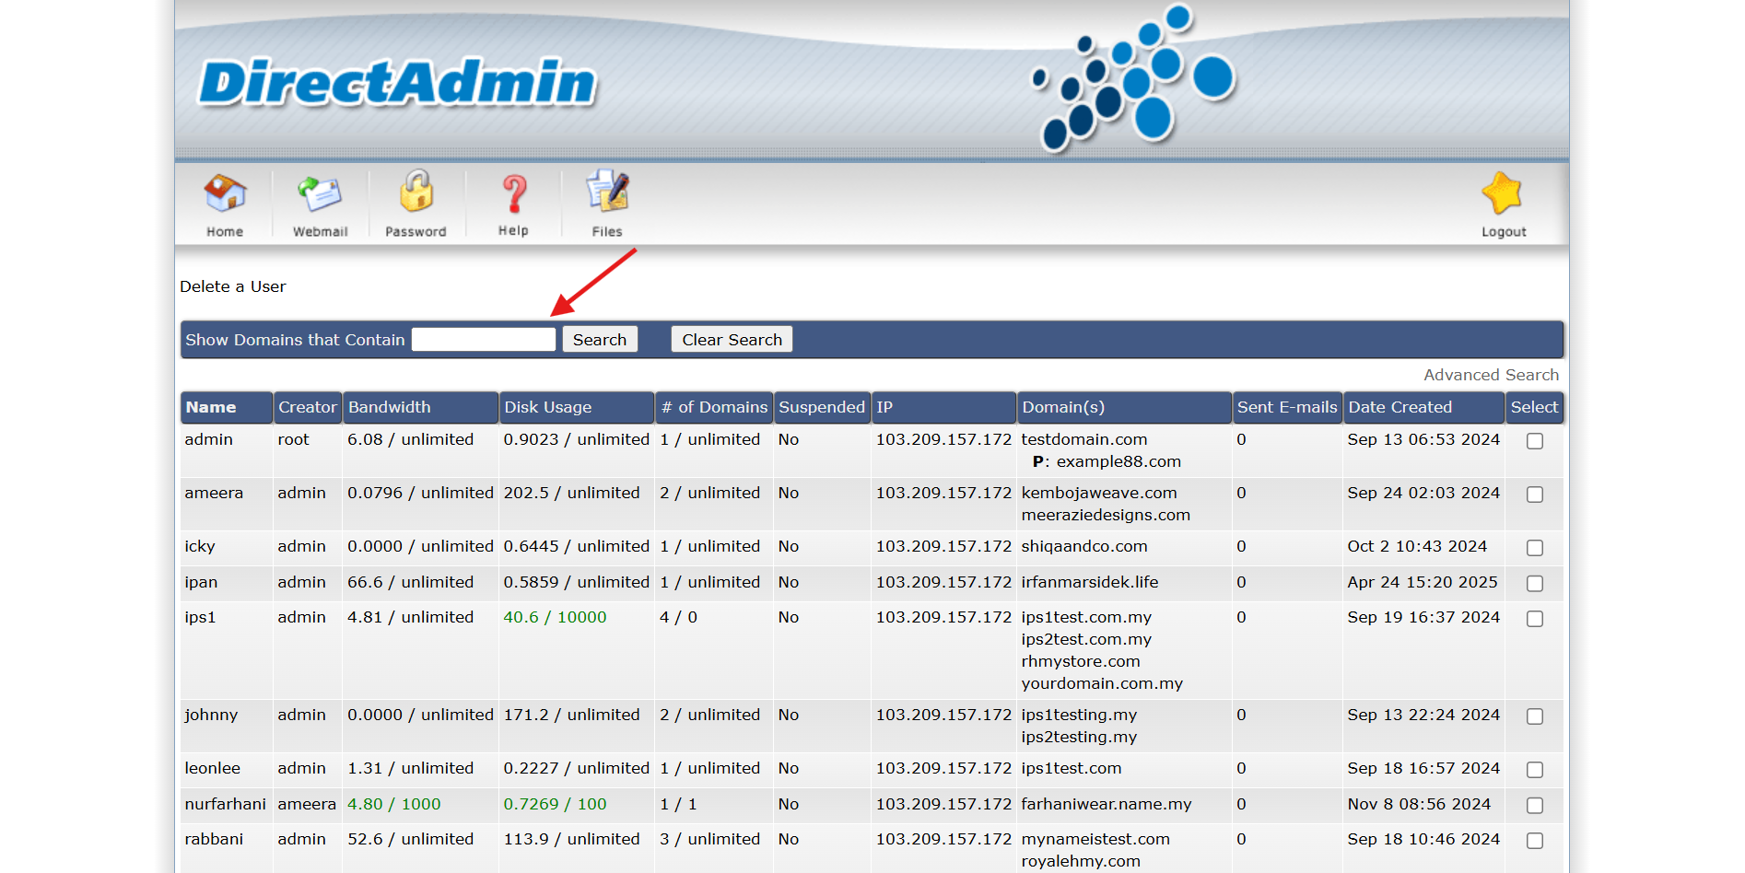The image size is (1745, 873).
Task: Click the royalehmy.com domain
Action: [x=1081, y=861]
